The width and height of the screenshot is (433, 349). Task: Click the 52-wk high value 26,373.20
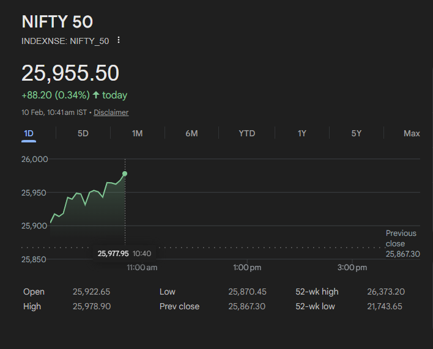385,292
